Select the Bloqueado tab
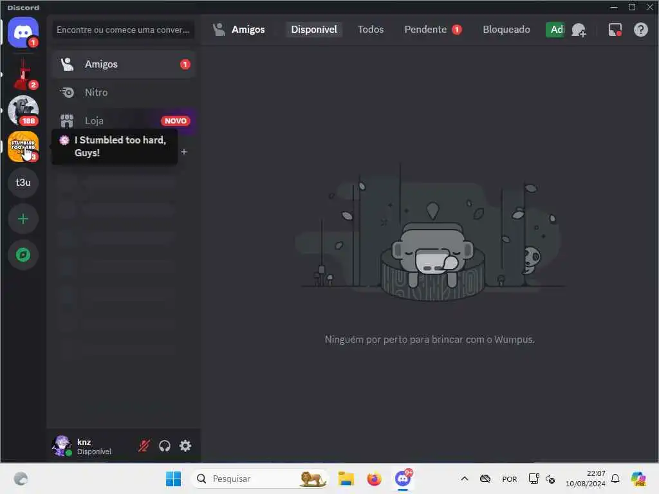Viewport: 659px width, 494px height. 506,30
